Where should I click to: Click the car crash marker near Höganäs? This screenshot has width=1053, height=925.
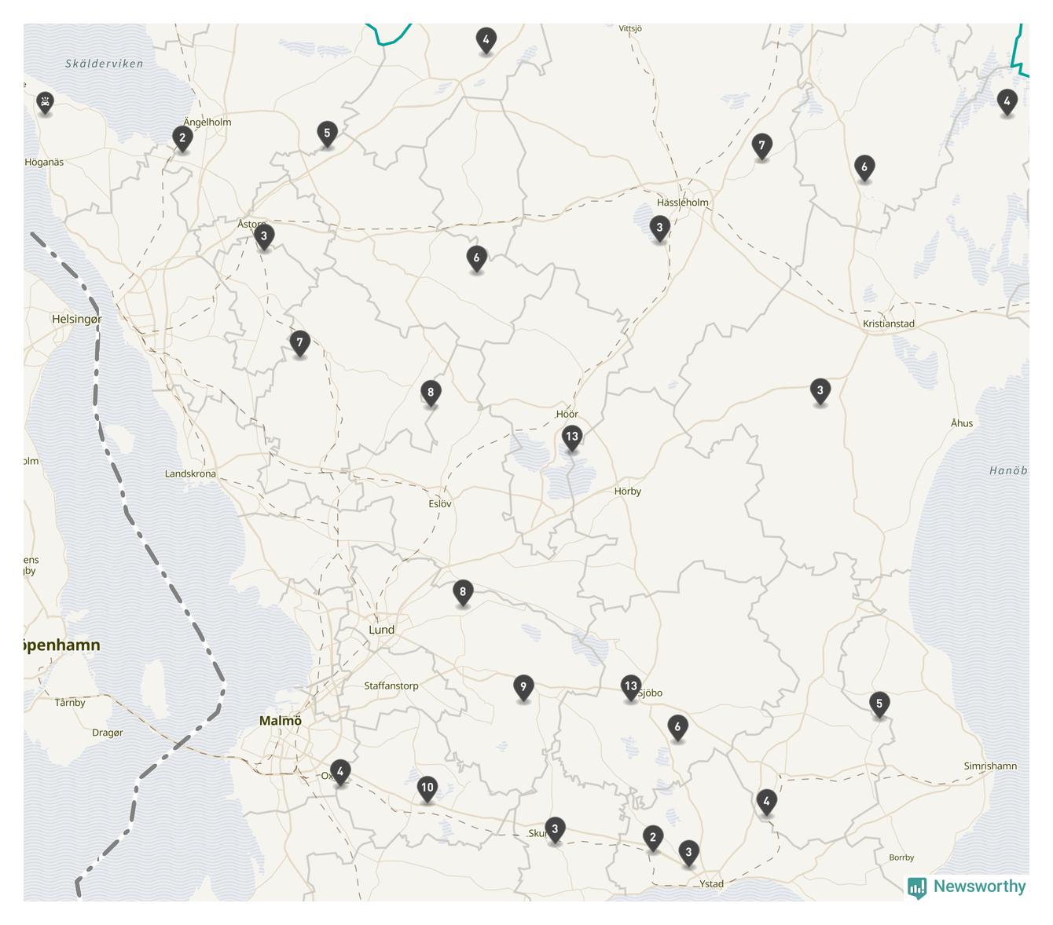(x=46, y=102)
